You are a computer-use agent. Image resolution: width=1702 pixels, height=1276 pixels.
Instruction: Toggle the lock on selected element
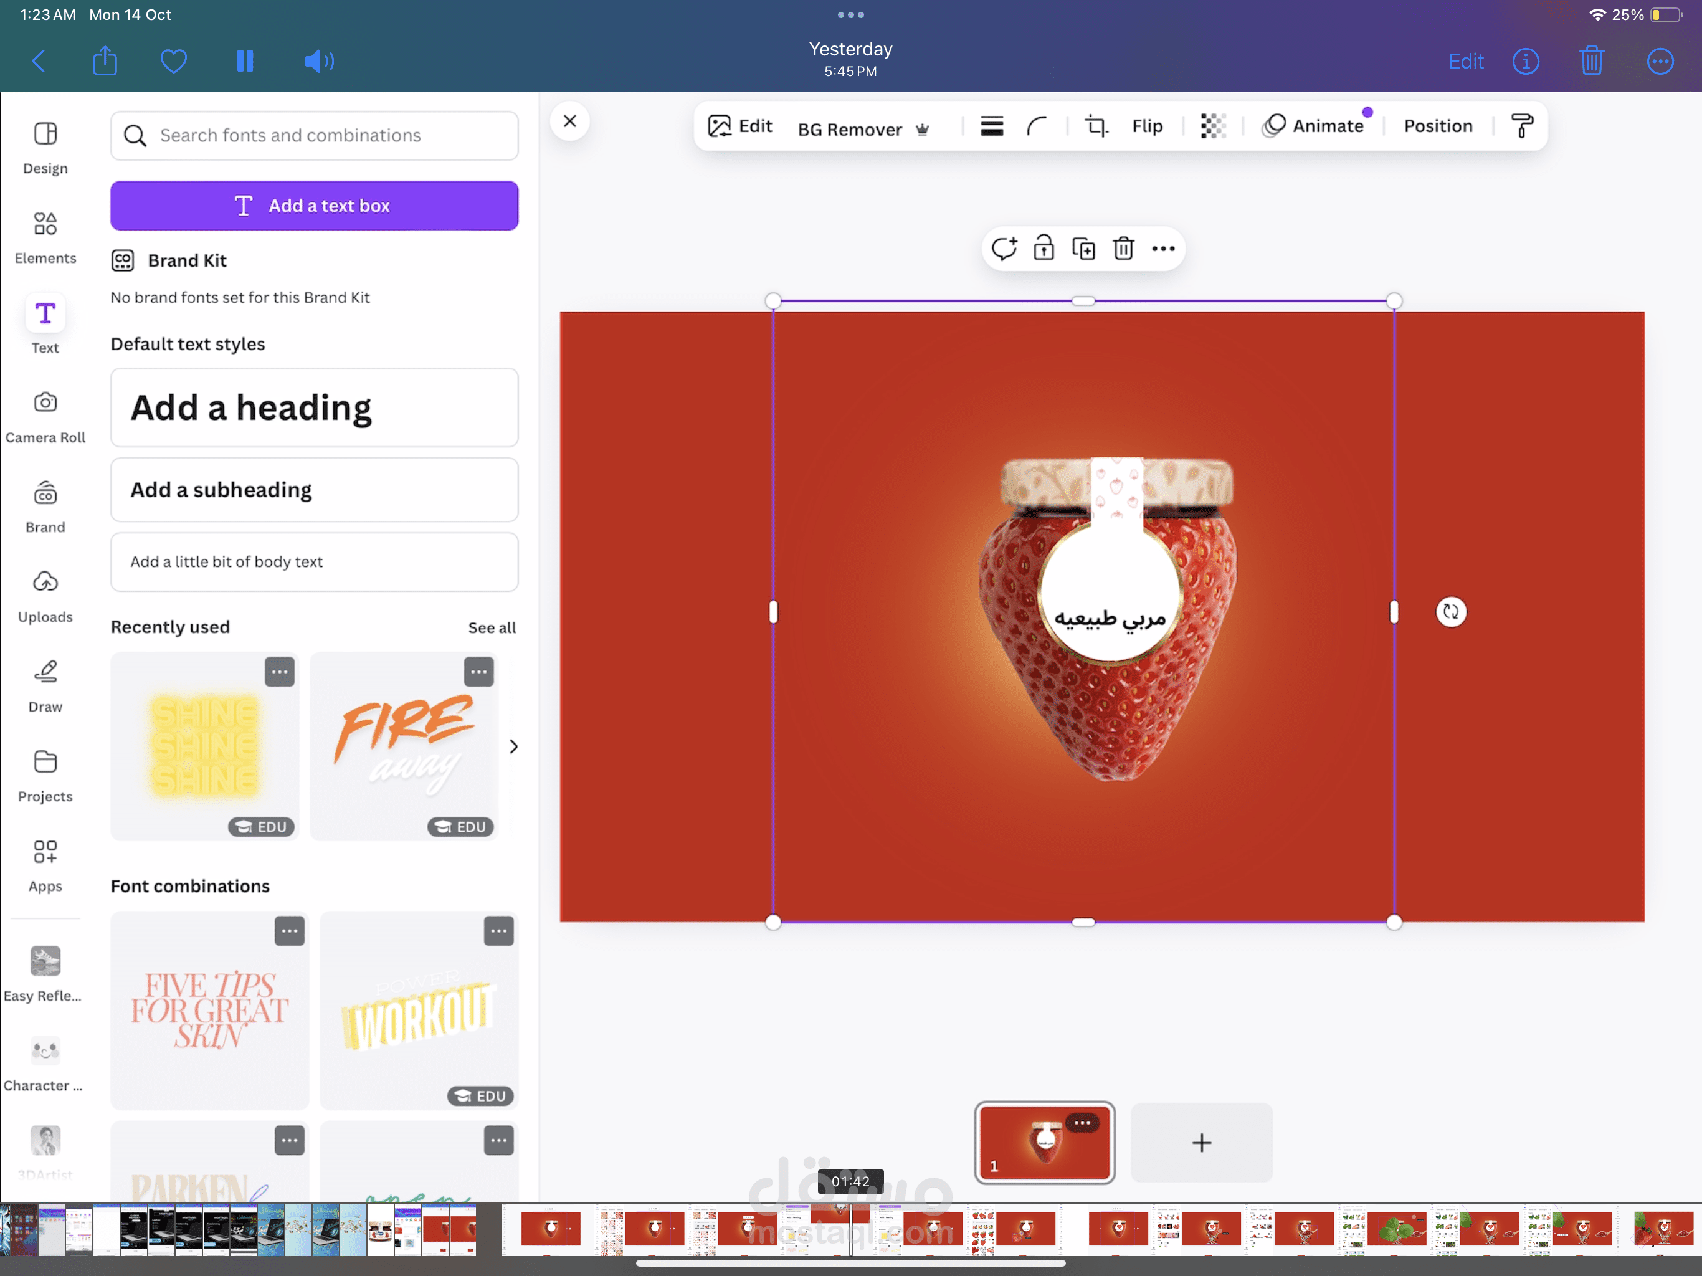click(1044, 249)
